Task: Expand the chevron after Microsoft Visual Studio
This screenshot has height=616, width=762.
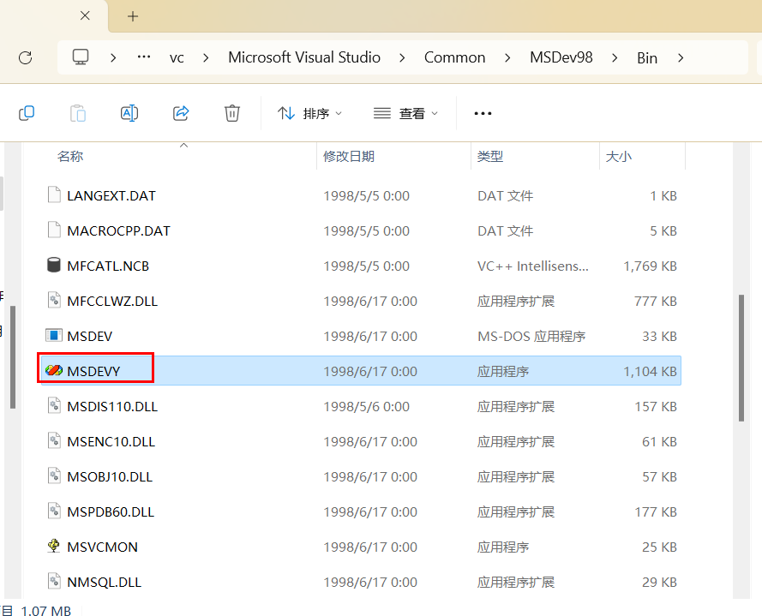Action: click(x=402, y=57)
